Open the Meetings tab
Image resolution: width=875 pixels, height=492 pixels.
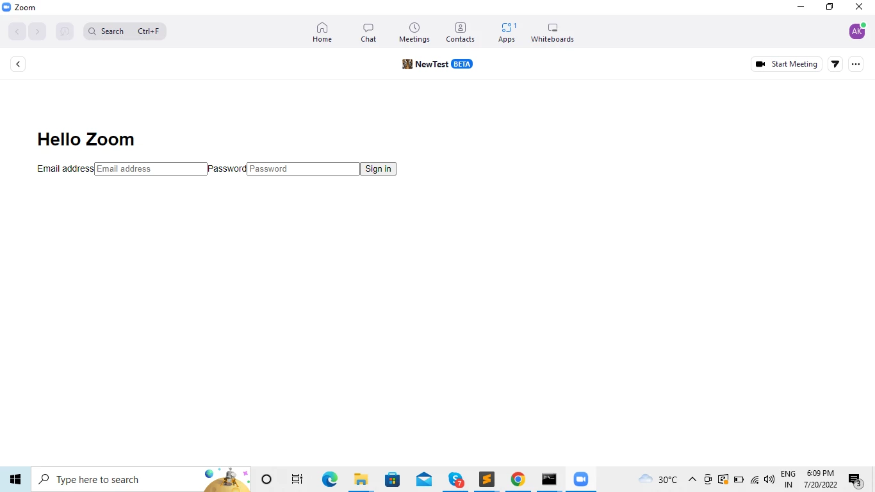(414, 32)
